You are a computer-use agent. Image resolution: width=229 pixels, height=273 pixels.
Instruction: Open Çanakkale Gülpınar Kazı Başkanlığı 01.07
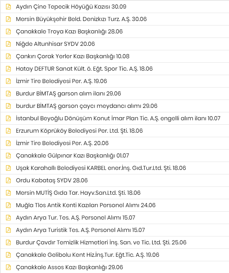click(x=72, y=156)
